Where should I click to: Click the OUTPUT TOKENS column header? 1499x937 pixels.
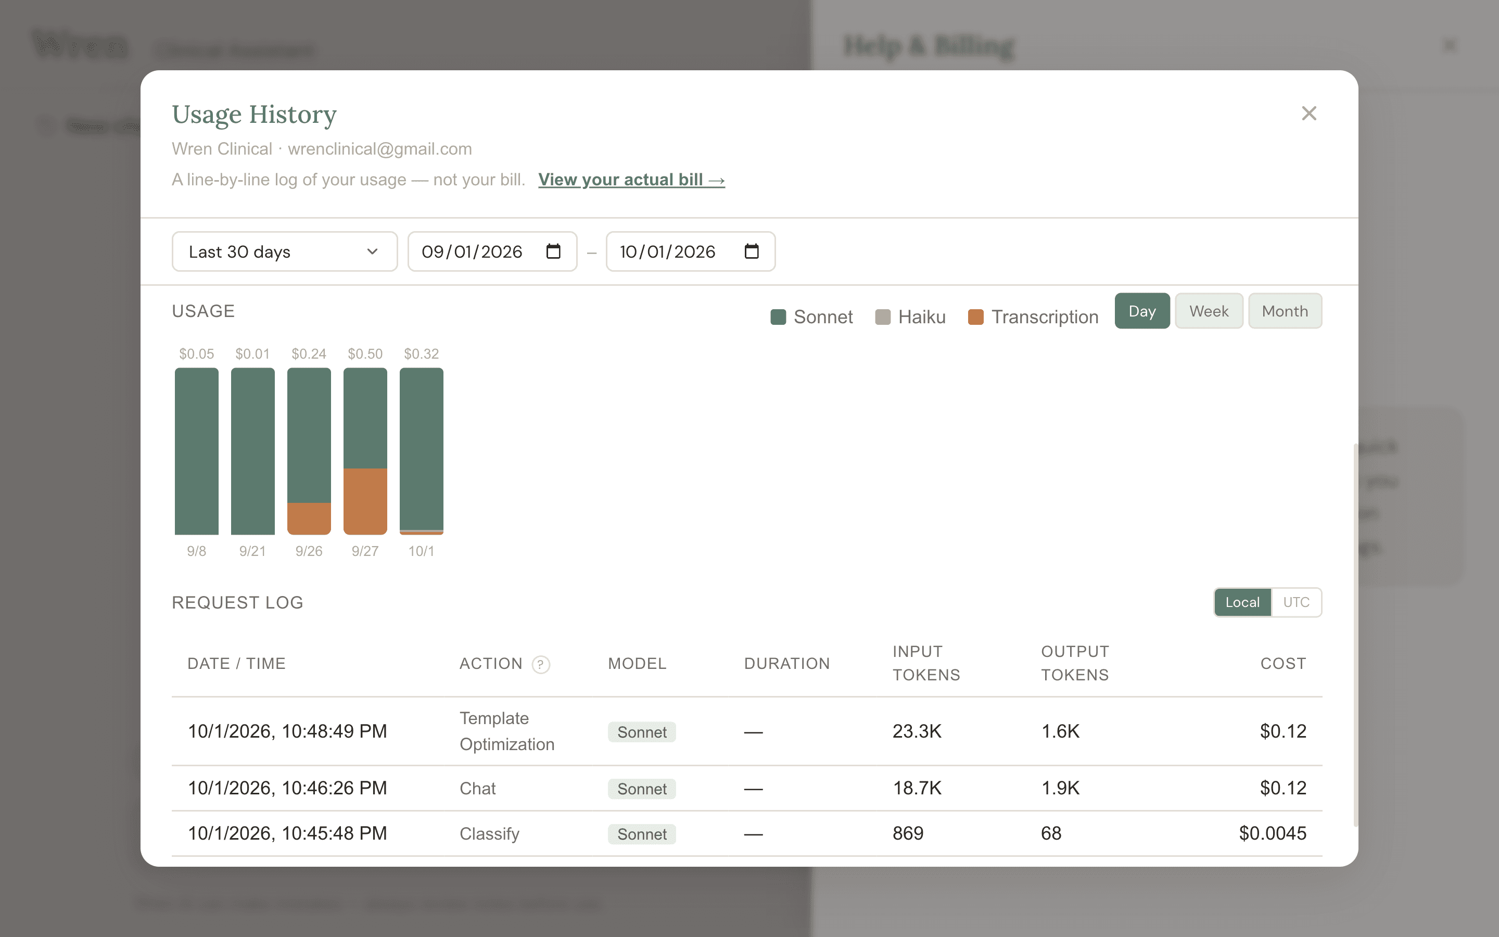click(x=1075, y=663)
